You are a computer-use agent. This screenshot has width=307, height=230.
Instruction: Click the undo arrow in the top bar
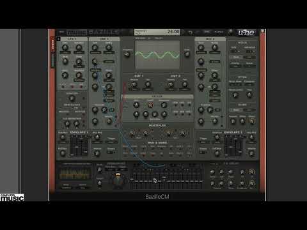pyautogui.click(x=191, y=33)
